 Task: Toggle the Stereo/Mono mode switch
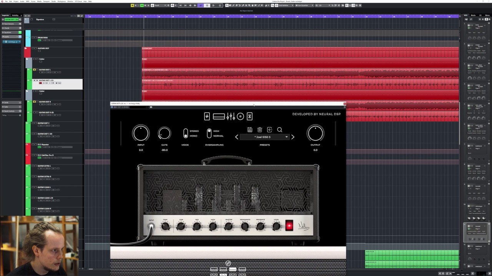[186, 133]
